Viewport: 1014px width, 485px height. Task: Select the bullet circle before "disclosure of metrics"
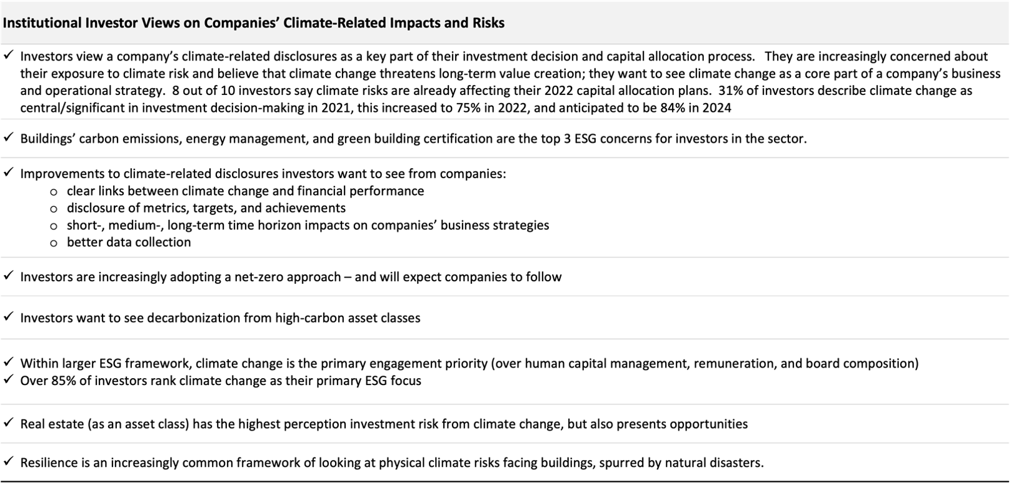(x=54, y=209)
